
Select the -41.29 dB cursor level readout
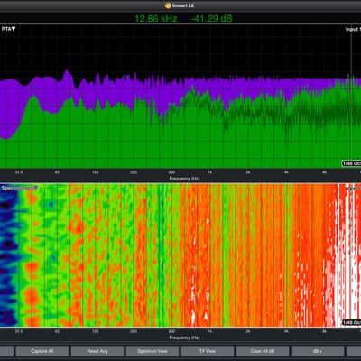212,19
